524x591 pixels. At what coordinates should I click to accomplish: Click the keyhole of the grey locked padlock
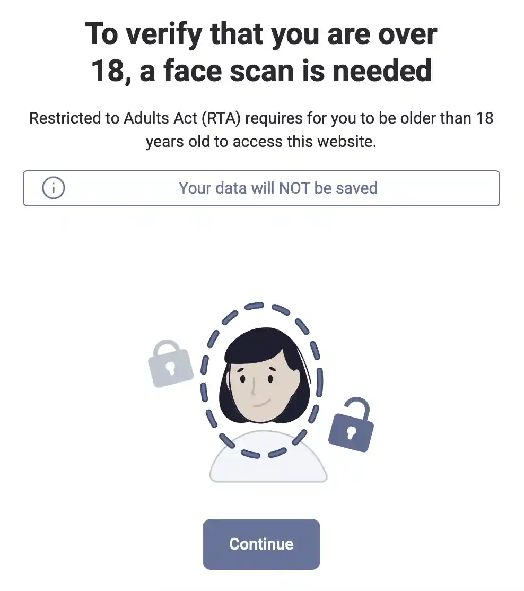pyautogui.click(x=170, y=368)
